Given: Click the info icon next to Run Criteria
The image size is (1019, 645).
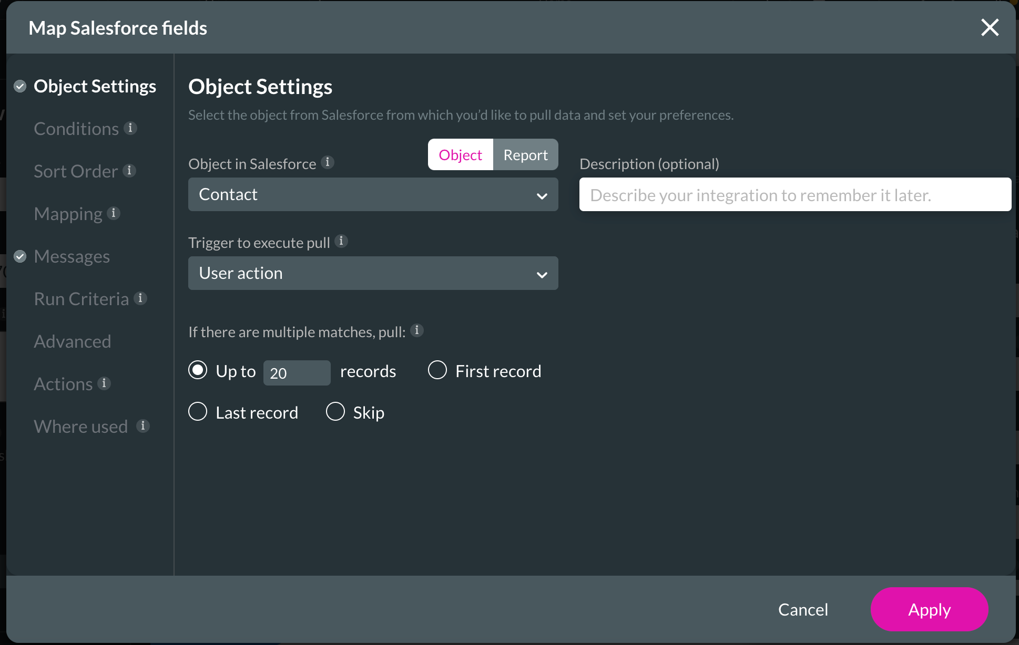Looking at the screenshot, I should (140, 298).
